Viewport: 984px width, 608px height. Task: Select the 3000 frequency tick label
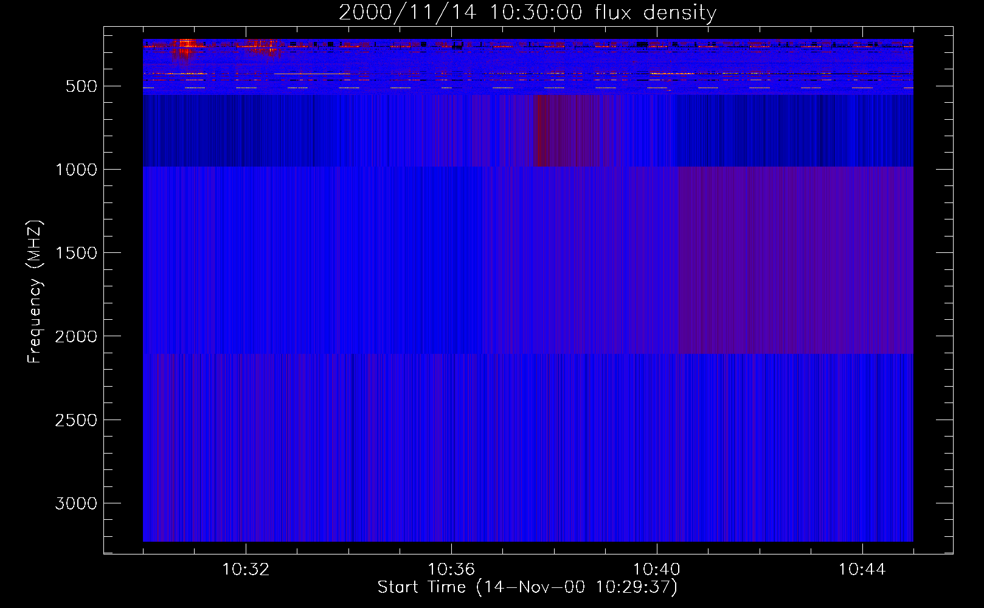point(76,503)
